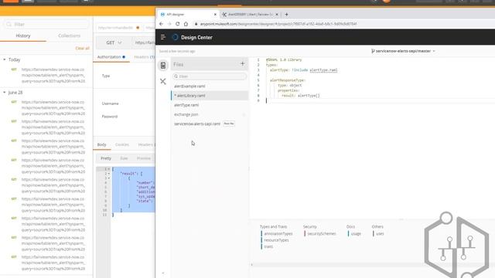The height and width of the screenshot is (278, 495).
Task: Click the MuleSoft Design Center logo
Action: coord(175,37)
